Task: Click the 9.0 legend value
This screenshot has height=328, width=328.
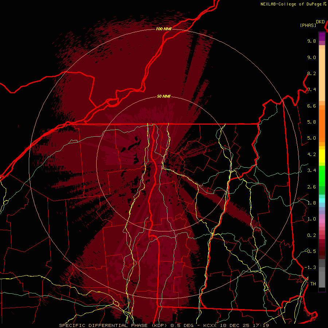Action: pyautogui.click(x=312, y=58)
